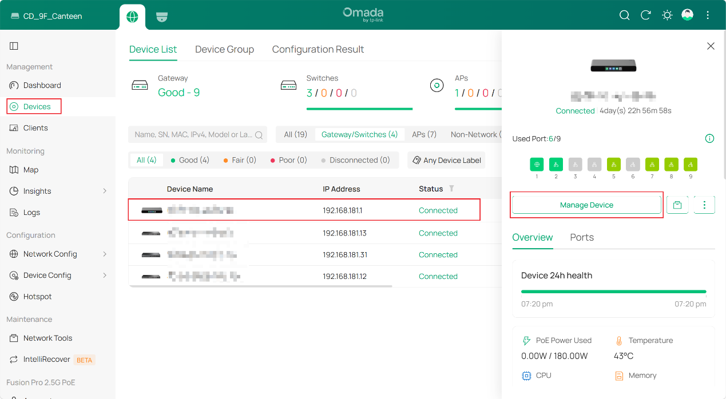Image resolution: width=726 pixels, height=399 pixels.
Task: Filter devices by Gateway/Switches (4)
Action: tap(359, 134)
